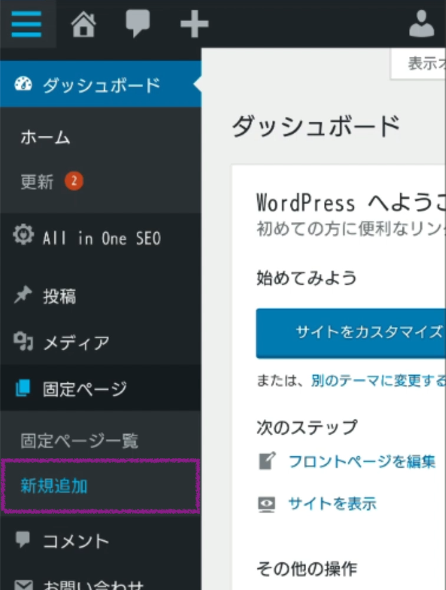This screenshot has width=446, height=590.
Task: Click the home site icon
Action: (84, 25)
